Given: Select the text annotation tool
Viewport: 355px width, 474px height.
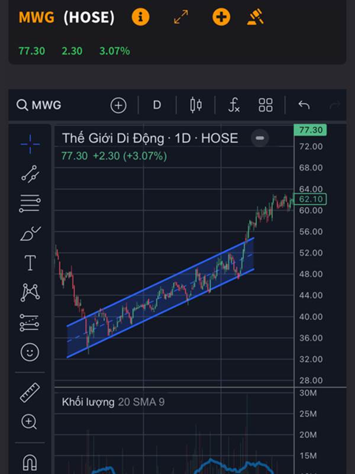Looking at the screenshot, I should pos(30,262).
